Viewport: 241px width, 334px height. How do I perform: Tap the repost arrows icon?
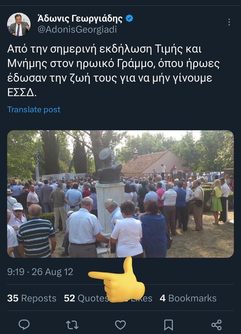point(72,325)
